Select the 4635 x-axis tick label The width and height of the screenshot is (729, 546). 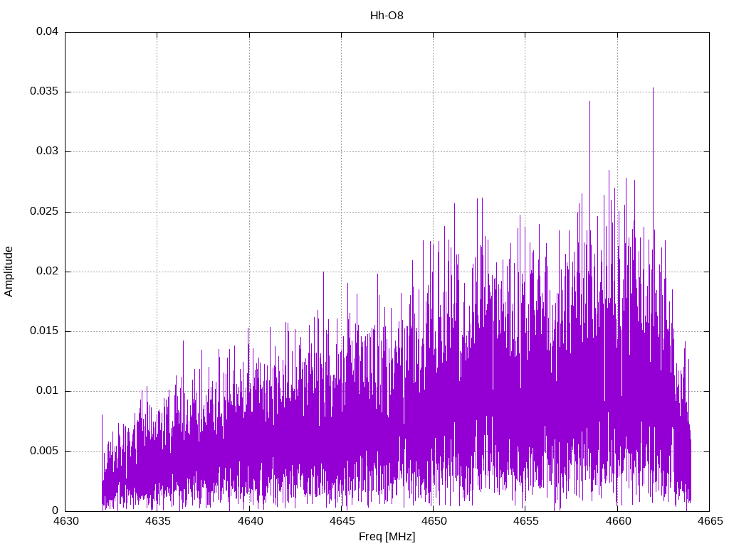[x=157, y=521]
